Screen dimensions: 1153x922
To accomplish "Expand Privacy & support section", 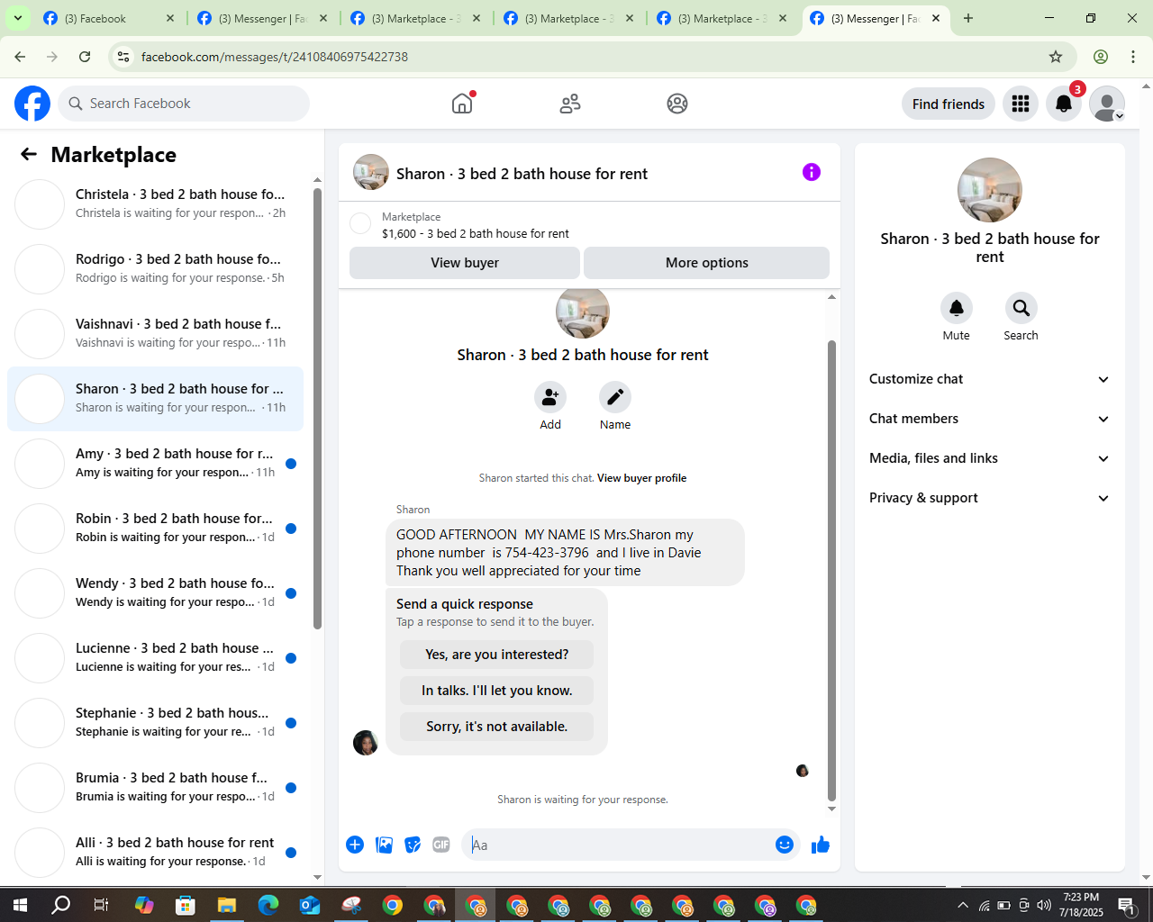I will coord(990,498).
